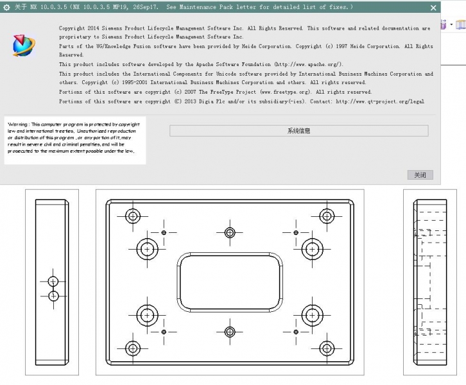
Task: Click the gear icon in dialog title bar
Action: (x=6, y=7)
